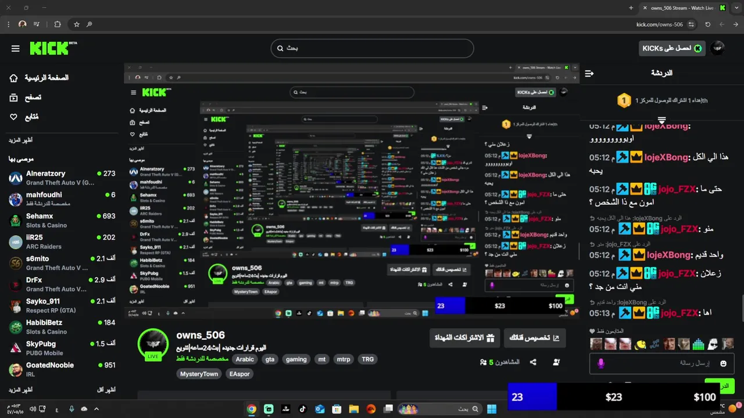
Task: Click the Get KICKs button
Action: (673, 48)
